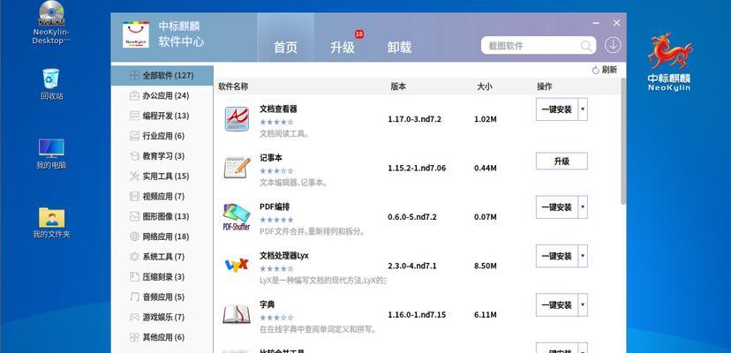Click the 文档处理器Lyx title text
The image size is (731, 353).
tap(284, 256)
